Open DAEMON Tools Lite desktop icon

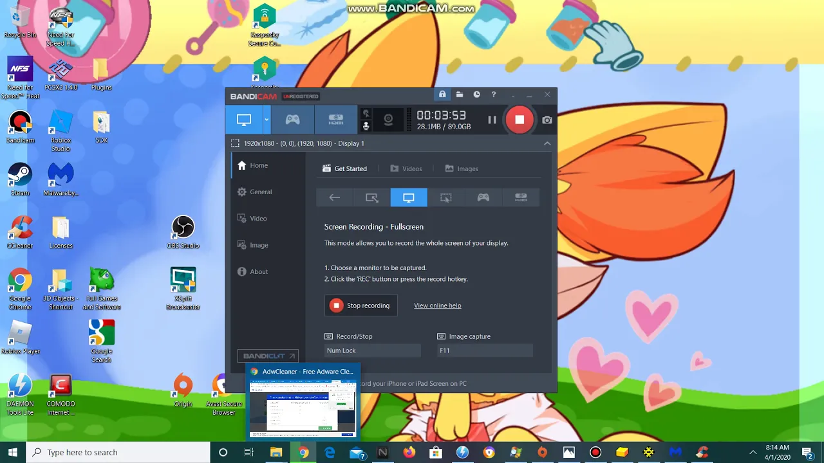(x=20, y=395)
